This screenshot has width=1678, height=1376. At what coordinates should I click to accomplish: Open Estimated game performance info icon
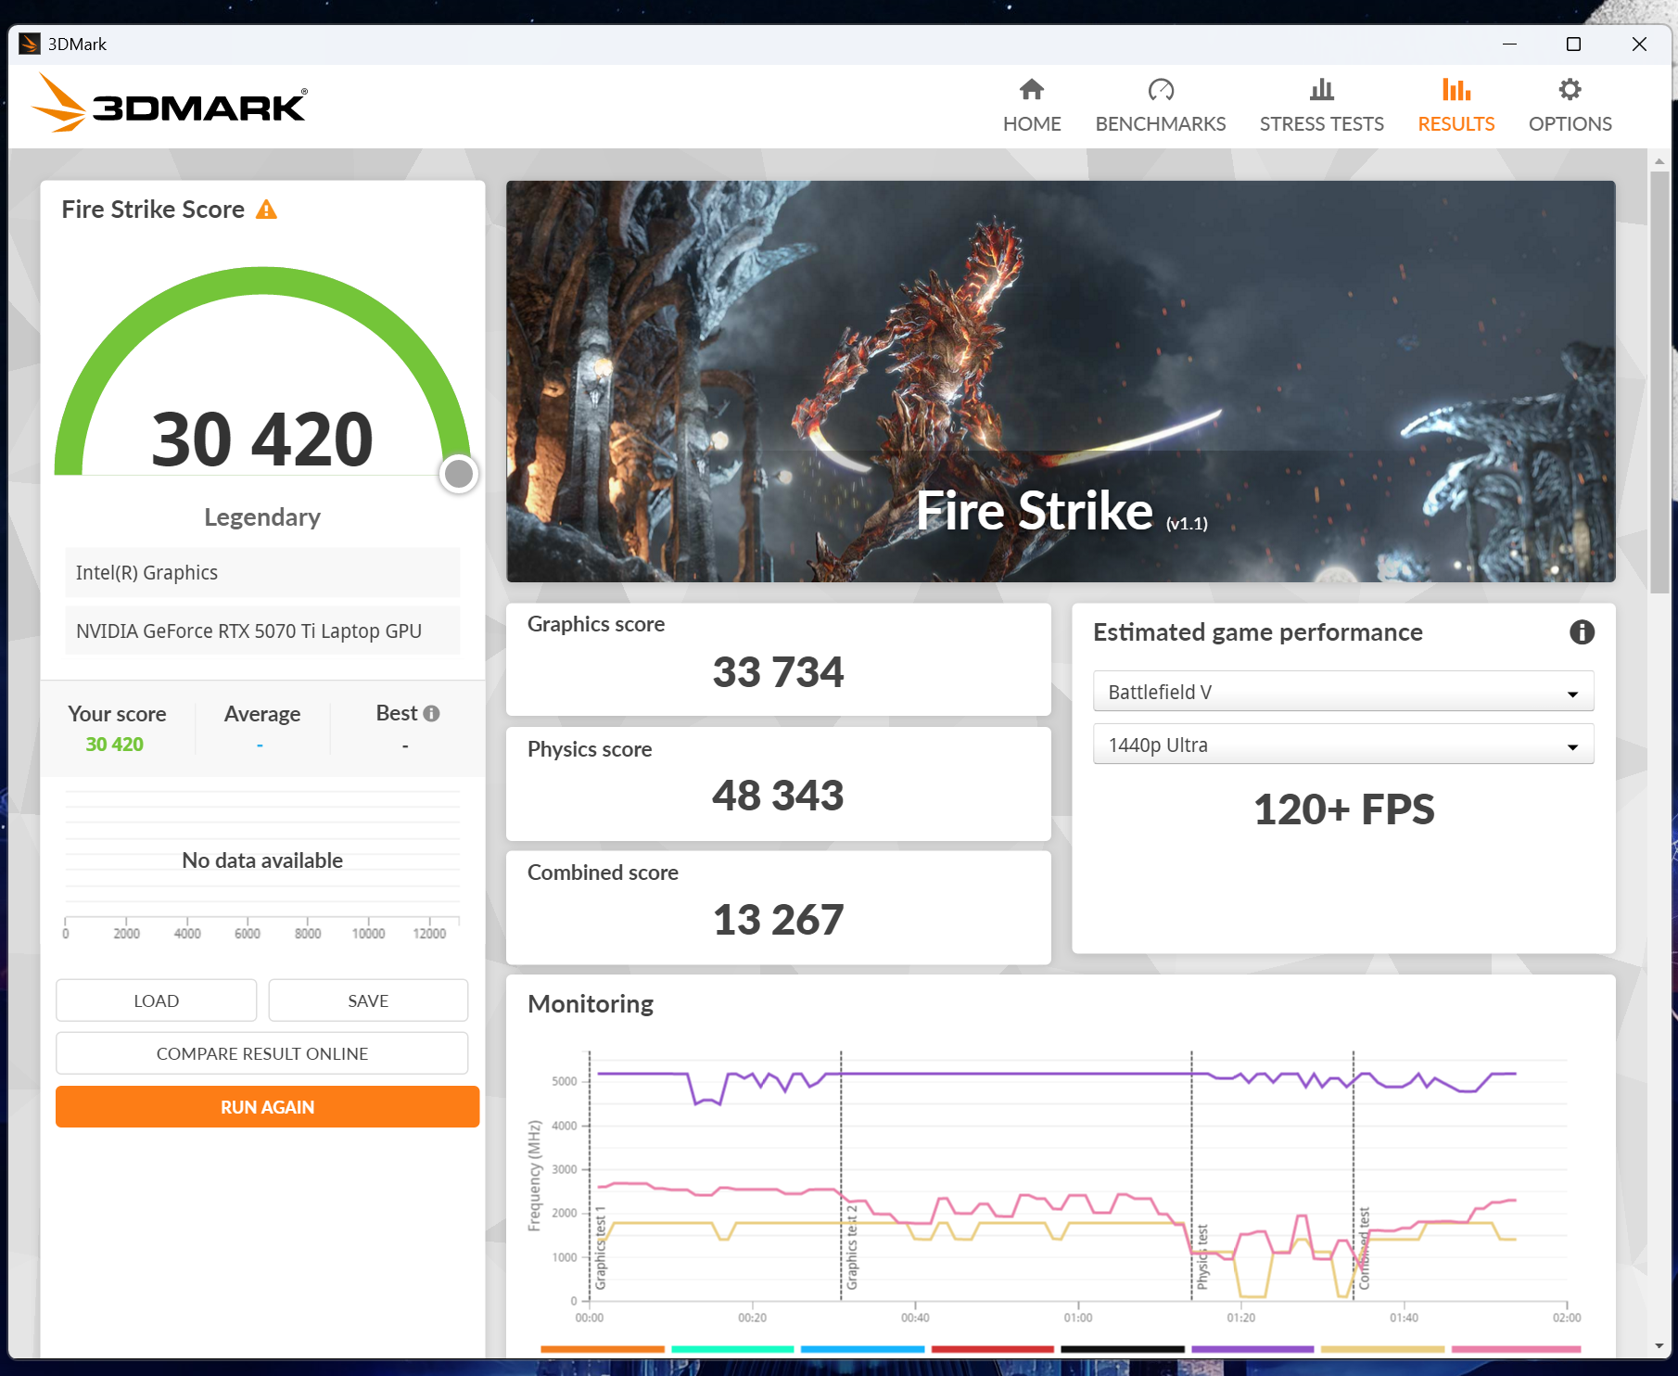coord(1582,632)
